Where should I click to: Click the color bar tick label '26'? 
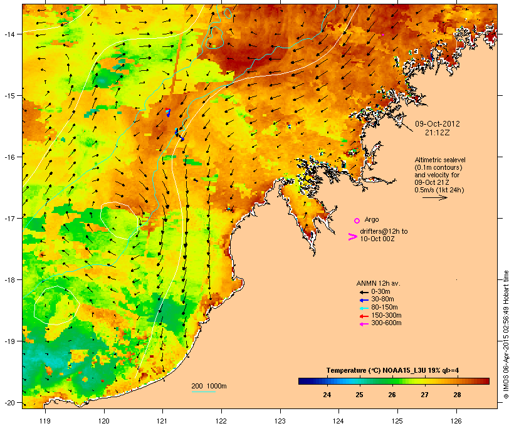392,395
